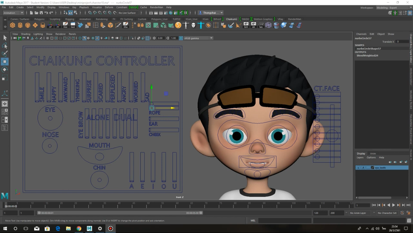Screen dimensions: 413x233
Task: Select the arrow Select tool in toolbox
Action: (x=5, y=38)
